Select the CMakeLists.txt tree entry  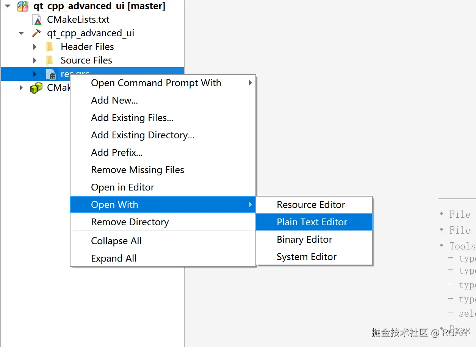(x=78, y=20)
